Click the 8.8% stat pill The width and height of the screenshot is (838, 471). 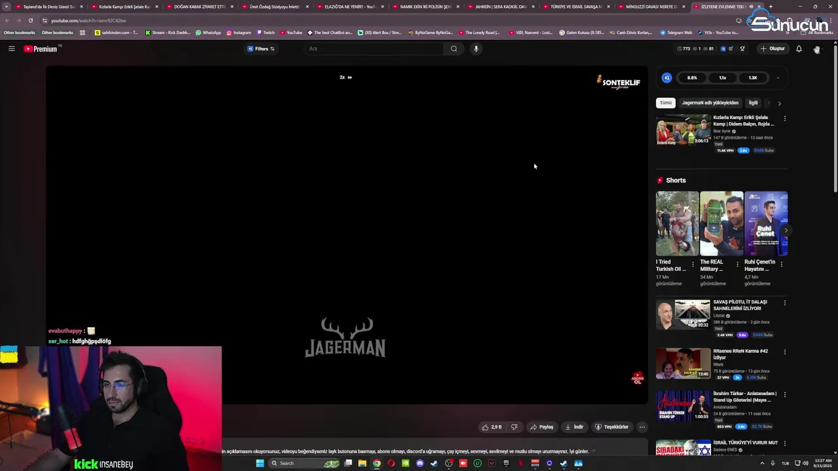click(x=692, y=78)
